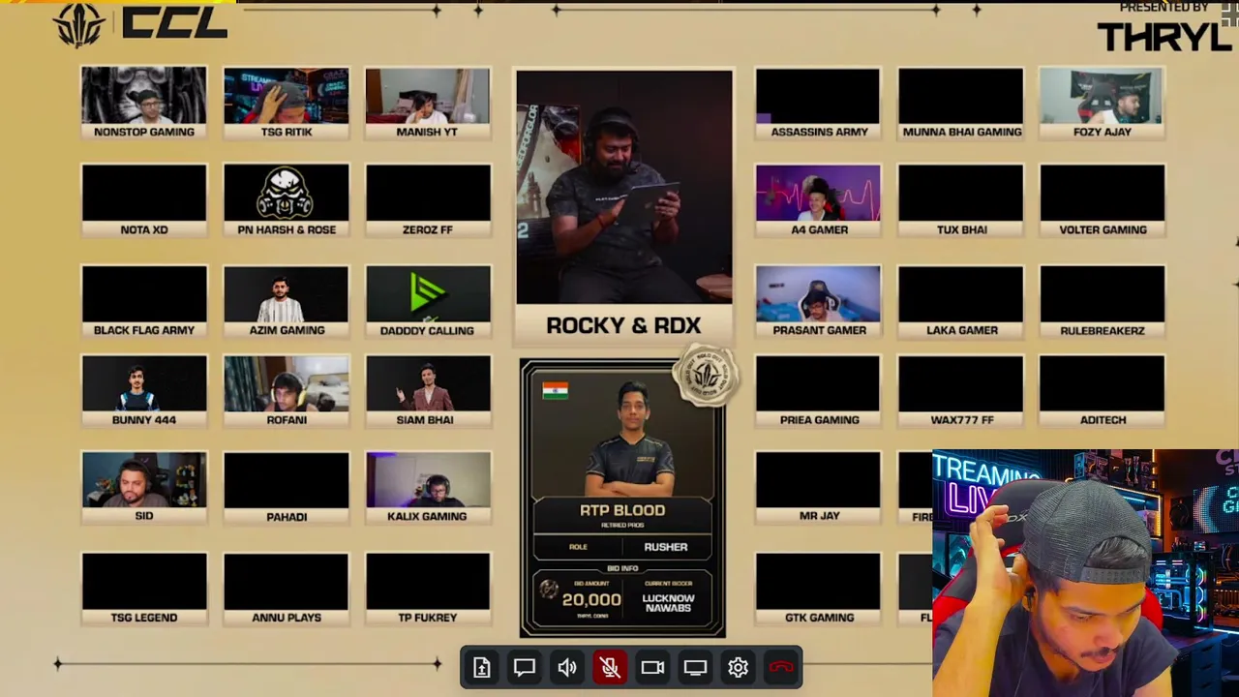Viewport: 1239px width, 697px height.
Task: Select the TUX BHAI tile
Action: coord(961,200)
